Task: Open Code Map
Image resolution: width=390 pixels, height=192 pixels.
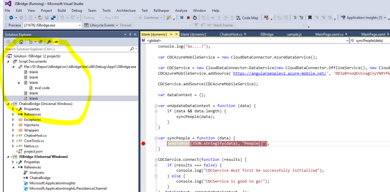Action: pos(247,17)
